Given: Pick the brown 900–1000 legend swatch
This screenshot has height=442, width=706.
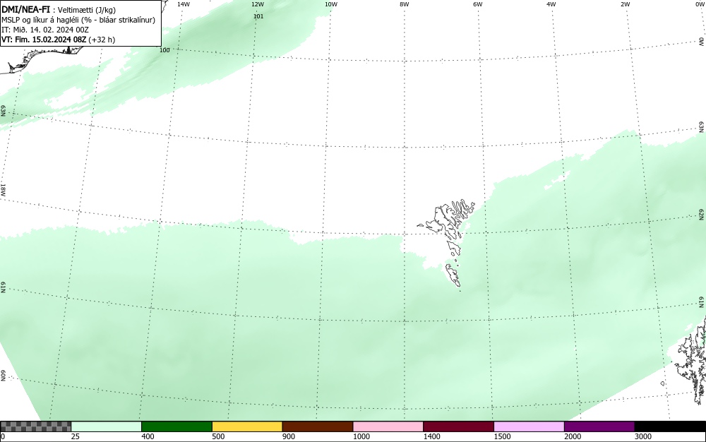Looking at the screenshot, I should (318, 426).
